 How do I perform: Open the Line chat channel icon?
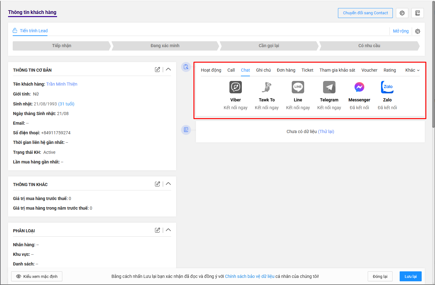[x=298, y=87]
